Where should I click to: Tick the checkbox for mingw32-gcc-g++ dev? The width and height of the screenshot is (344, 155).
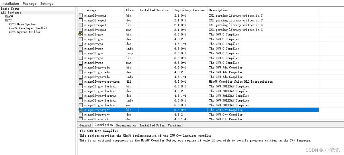[81, 115]
